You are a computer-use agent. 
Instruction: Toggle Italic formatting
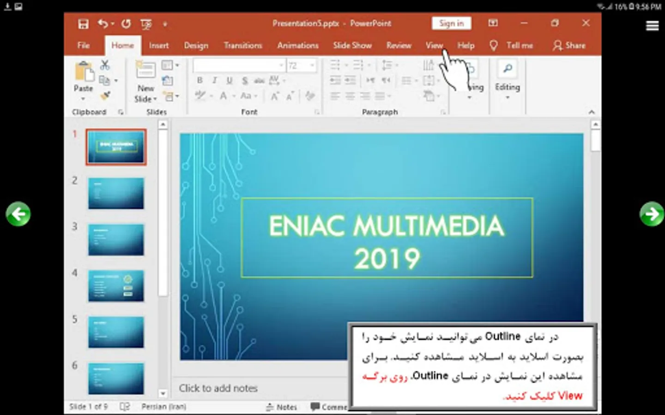(215, 80)
